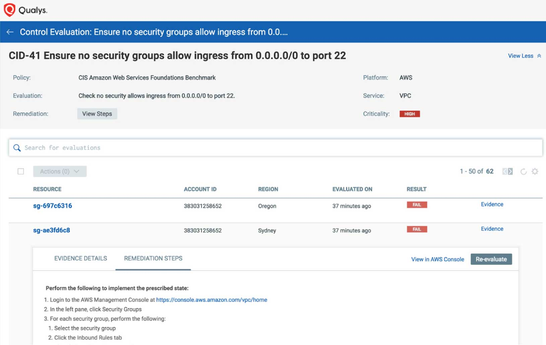Open the Actions (0) dropdown
Screen dimensions: 546x345
tap(60, 171)
